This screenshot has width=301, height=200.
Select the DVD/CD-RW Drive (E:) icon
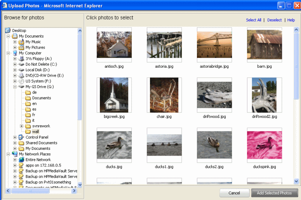tap(21, 75)
